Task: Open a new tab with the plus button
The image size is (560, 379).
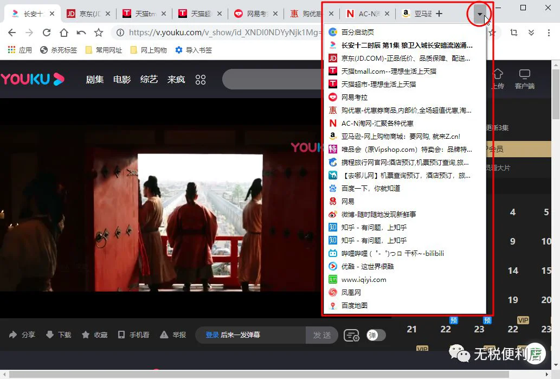Action: coord(439,14)
